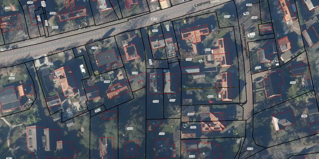Select parcel number 4203

tap(210, 96)
